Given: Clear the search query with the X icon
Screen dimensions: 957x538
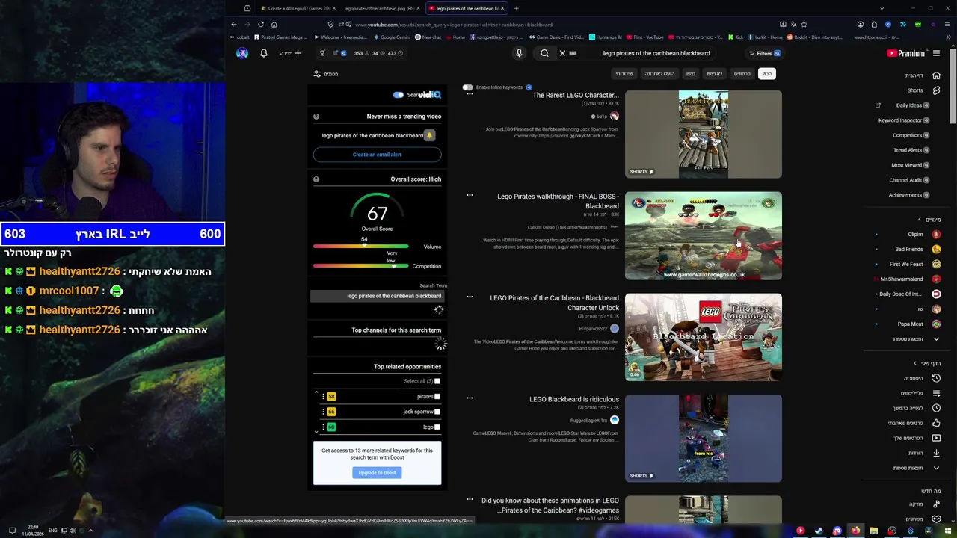Looking at the screenshot, I should pyautogui.click(x=562, y=53).
